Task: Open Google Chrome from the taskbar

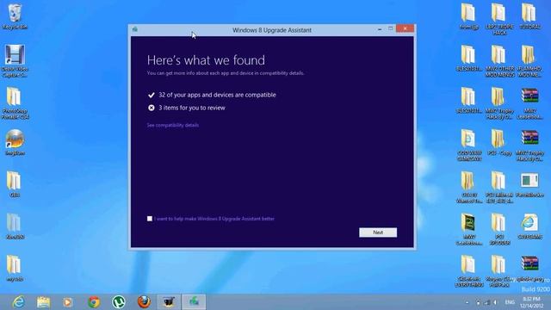Action: tap(94, 302)
